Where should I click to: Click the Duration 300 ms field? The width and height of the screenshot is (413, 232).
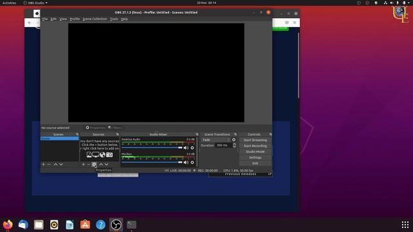(224, 145)
